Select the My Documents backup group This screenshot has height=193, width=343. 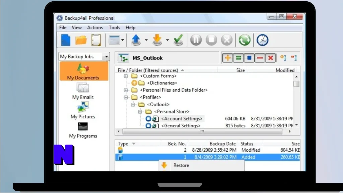coord(83,71)
